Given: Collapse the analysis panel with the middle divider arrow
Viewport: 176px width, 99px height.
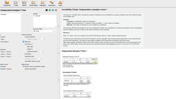Looking at the screenshot, I should (x=59, y=53).
